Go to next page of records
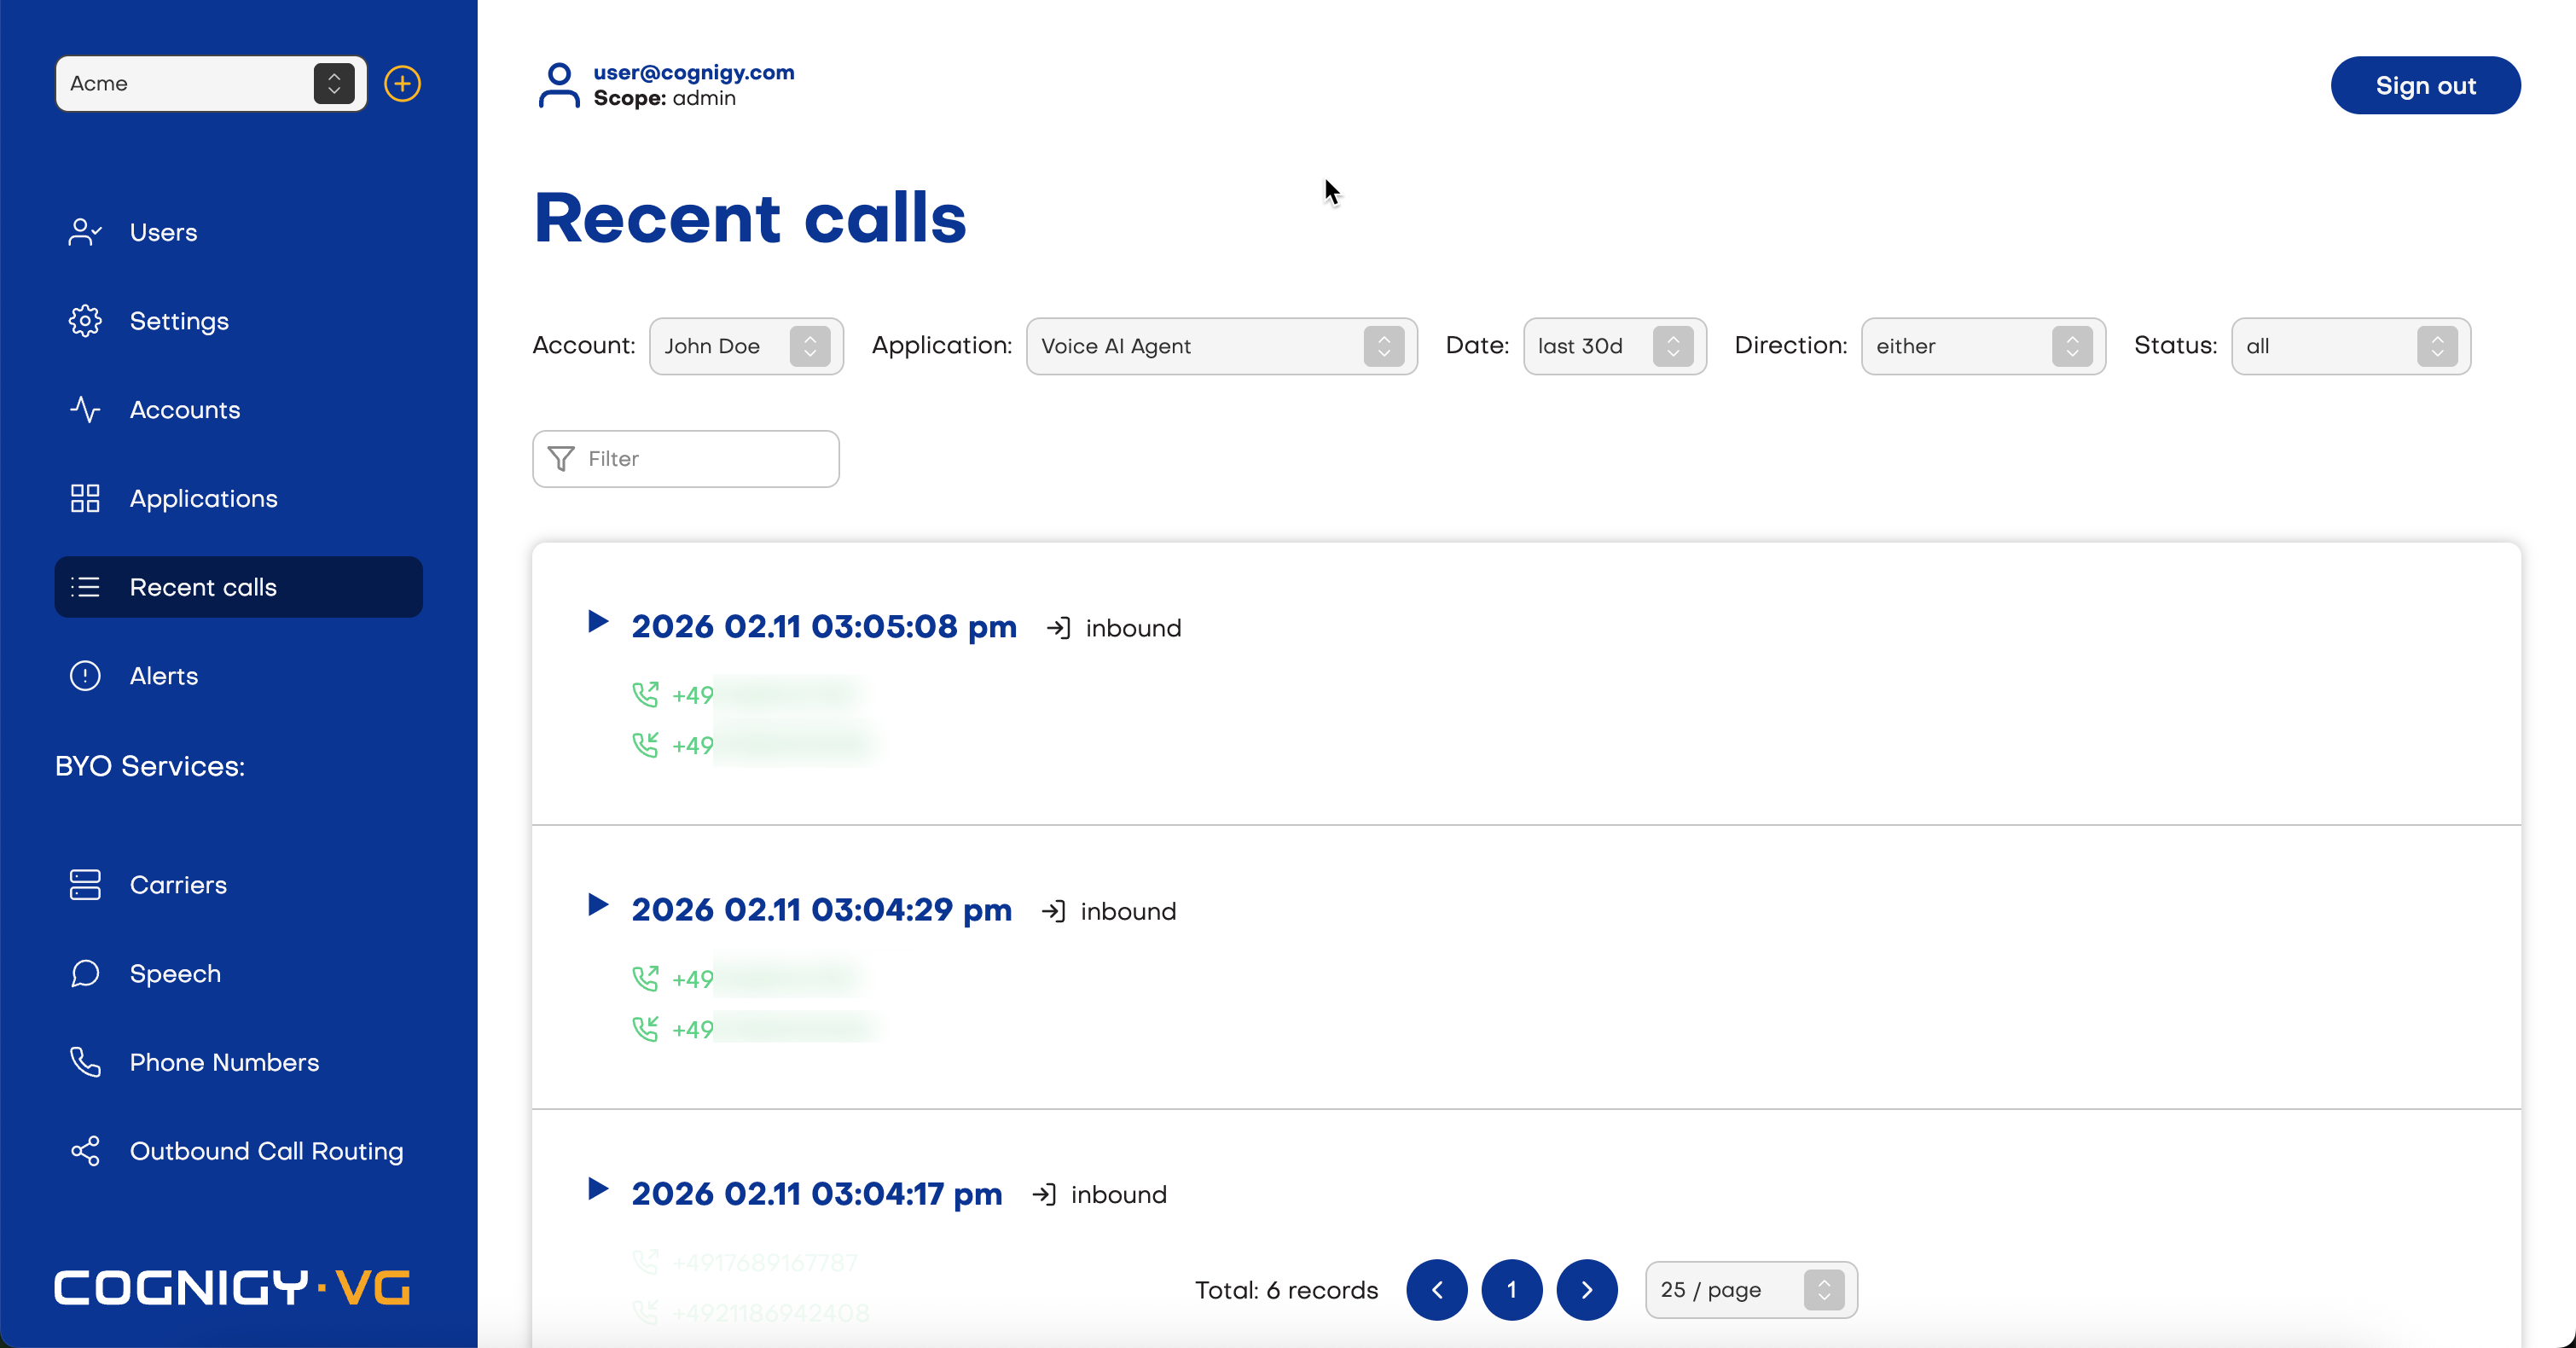Screen dimensions: 2576x1348 click(x=1586, y=1290)
